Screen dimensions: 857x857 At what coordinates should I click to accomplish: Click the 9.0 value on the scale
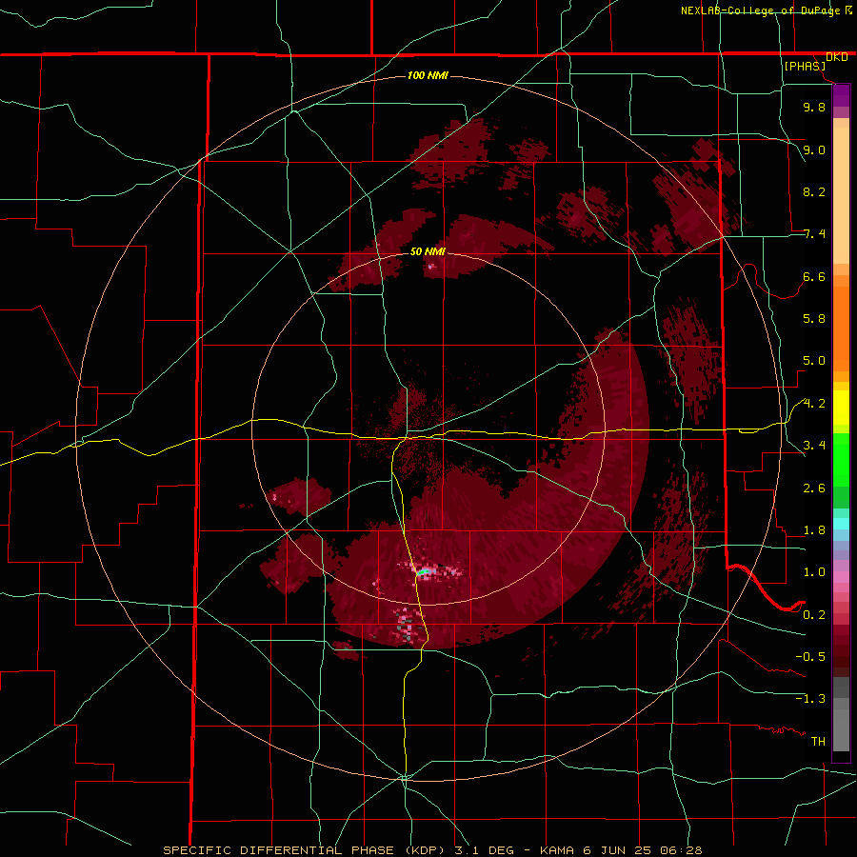814,149
